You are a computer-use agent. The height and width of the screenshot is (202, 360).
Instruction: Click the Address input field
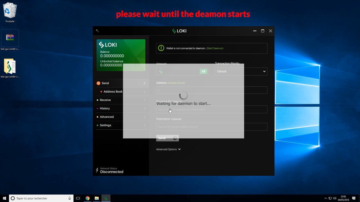click(211, 90)
